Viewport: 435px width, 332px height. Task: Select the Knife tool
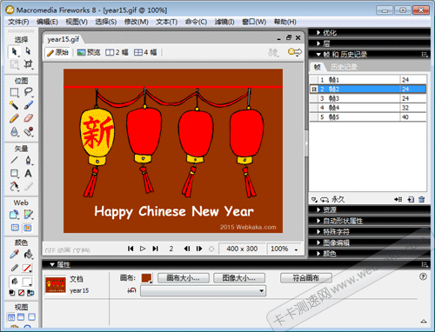28,186
